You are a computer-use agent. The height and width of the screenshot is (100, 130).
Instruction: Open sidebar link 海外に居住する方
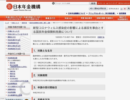coord(14,46)
